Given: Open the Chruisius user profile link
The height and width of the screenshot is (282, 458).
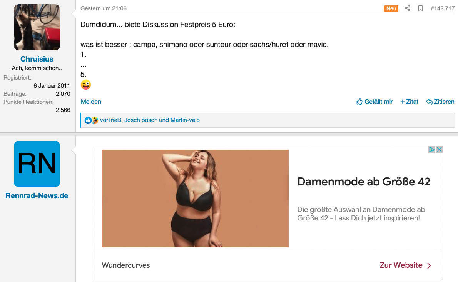Looking at the screenshot, I should pos(37,59).
